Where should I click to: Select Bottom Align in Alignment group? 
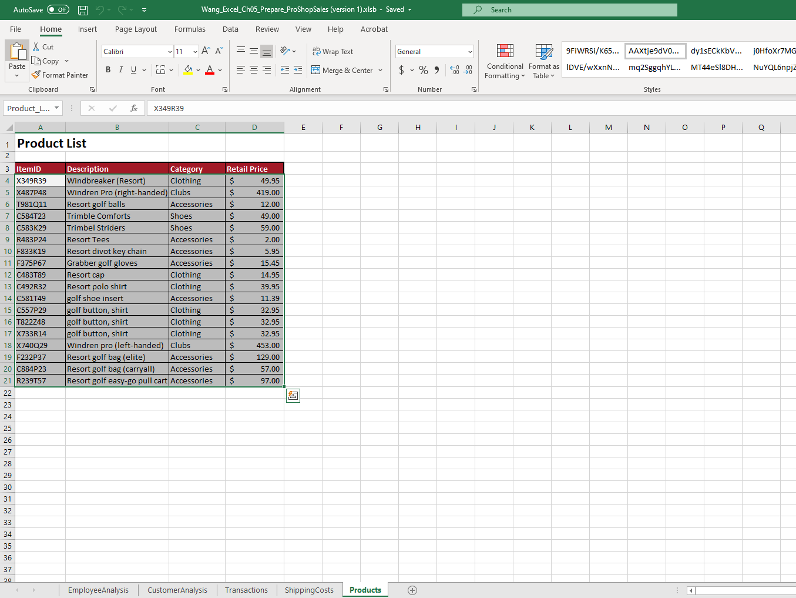click(267, 51)
